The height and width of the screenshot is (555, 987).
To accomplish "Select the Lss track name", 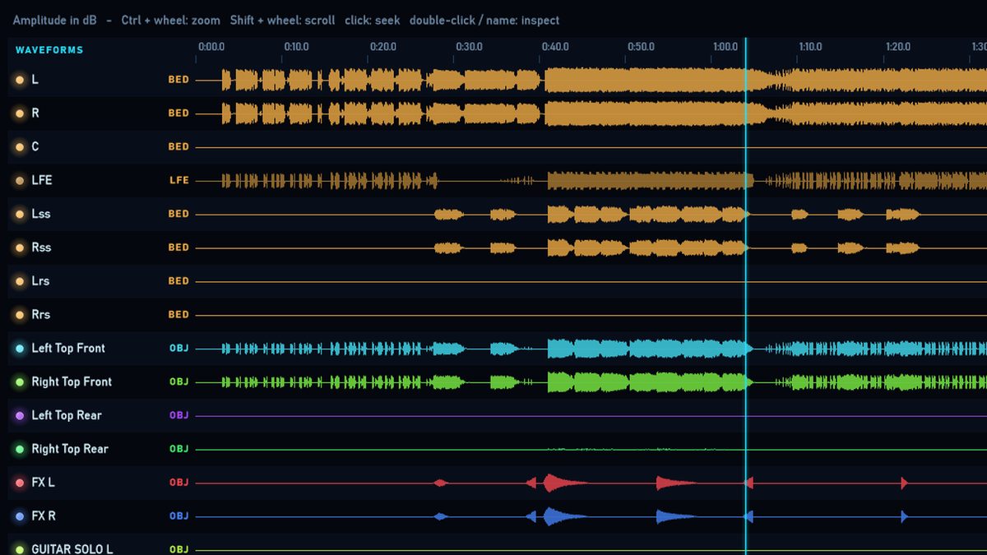I will pos(41,214).
